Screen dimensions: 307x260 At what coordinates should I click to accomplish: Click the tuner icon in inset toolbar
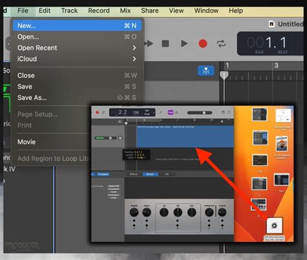pyautogui.click(x=161, y=113)
